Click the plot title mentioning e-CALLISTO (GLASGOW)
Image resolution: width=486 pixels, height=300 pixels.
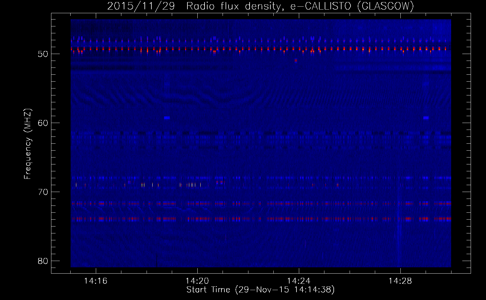tap(260, 6)
